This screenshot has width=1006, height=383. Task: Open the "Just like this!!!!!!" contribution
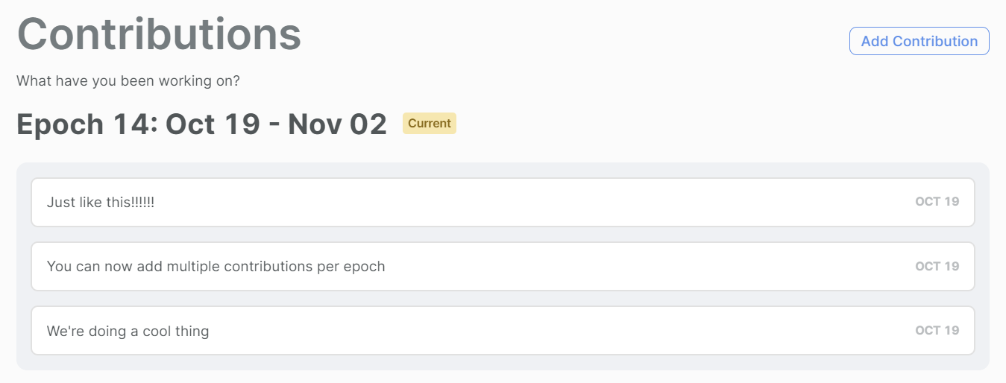click(503, 202)
